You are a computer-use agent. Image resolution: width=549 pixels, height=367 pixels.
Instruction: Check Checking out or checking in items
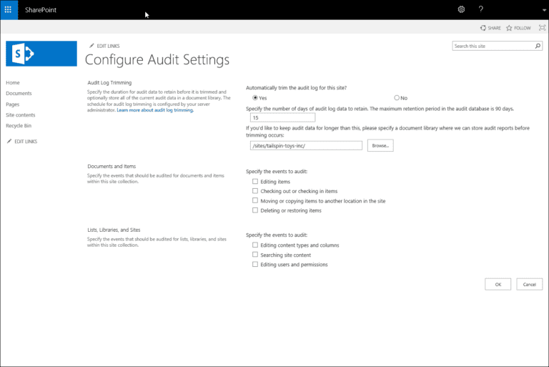click(x=255, y=191)
